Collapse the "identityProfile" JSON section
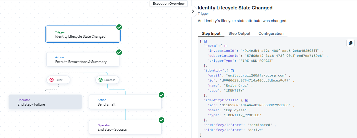The image size is (357, 138). (247, 100)
